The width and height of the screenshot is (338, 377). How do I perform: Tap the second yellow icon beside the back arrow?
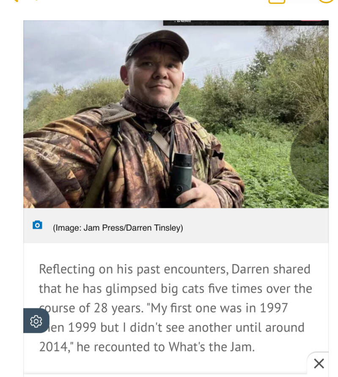pyautogui.click(x=36, y=0)
